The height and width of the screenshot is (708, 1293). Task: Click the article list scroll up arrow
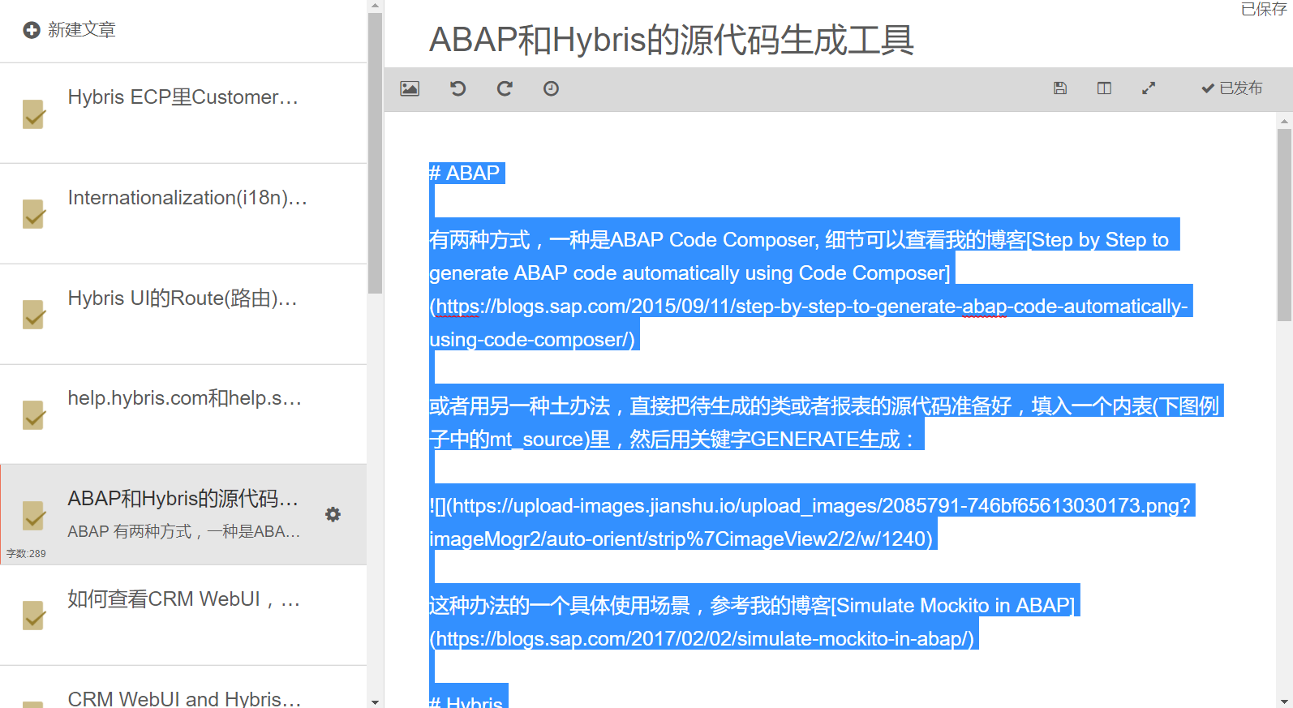[375, 6]
